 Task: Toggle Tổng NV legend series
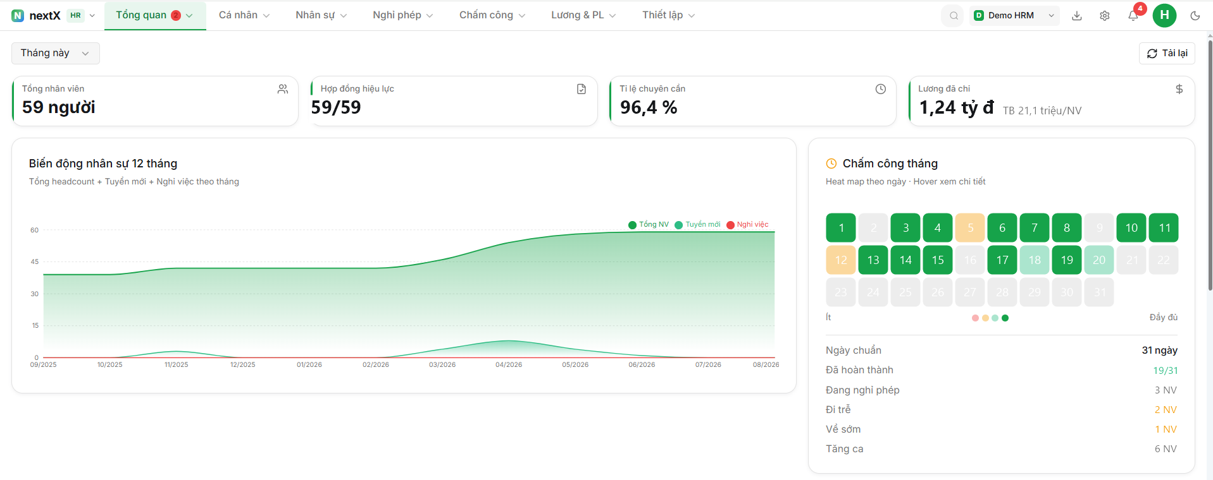649,225
